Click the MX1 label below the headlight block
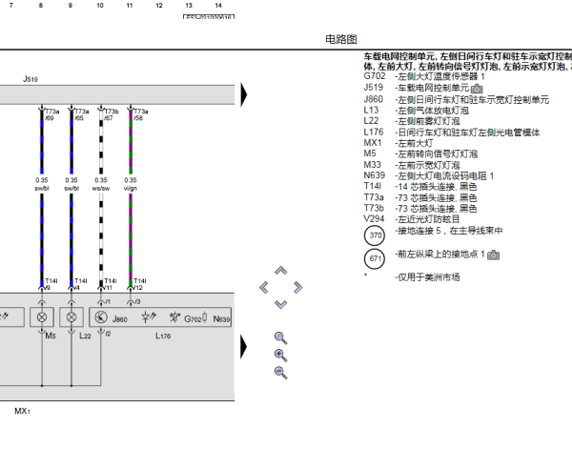This screenshot has width=572, height=449. [22, 412]
